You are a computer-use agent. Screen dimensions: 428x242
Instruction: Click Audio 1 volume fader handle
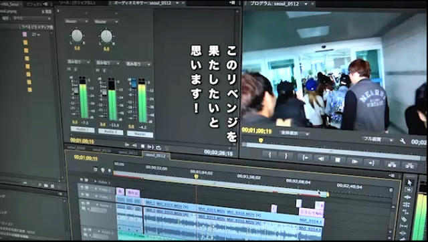pos(76,90)
